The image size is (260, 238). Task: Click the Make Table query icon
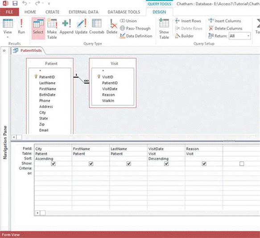point(52,29)
